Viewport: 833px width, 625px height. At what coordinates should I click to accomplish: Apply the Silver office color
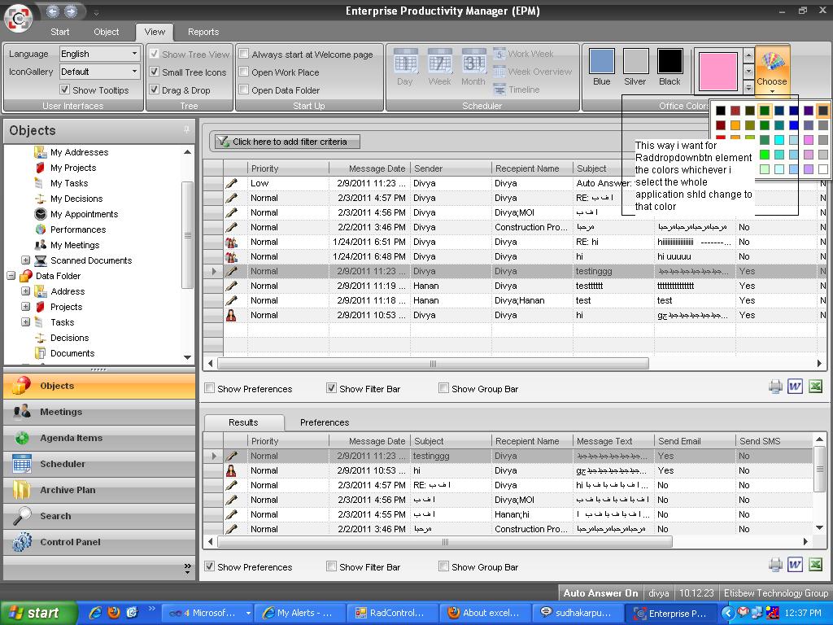(x=635, y=67)
